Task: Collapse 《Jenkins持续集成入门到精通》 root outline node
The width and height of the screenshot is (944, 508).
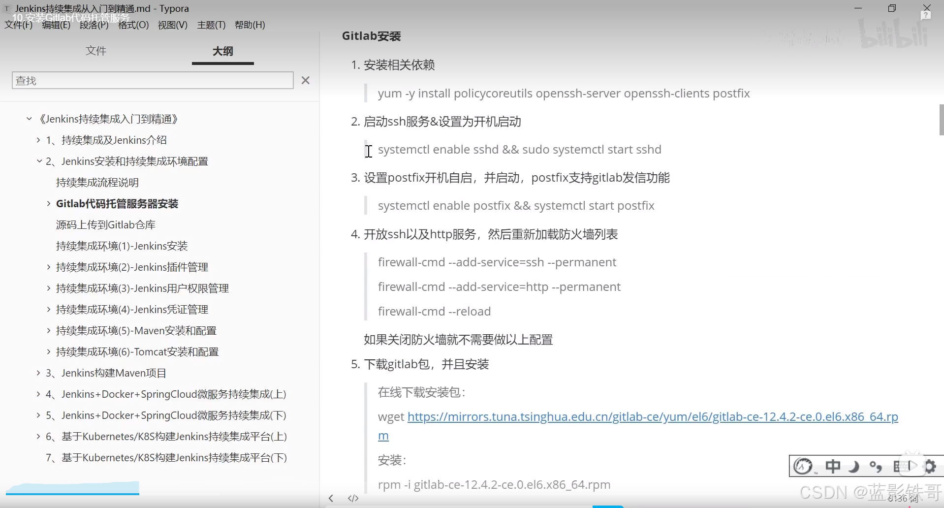Action: (x=28, y=119)
